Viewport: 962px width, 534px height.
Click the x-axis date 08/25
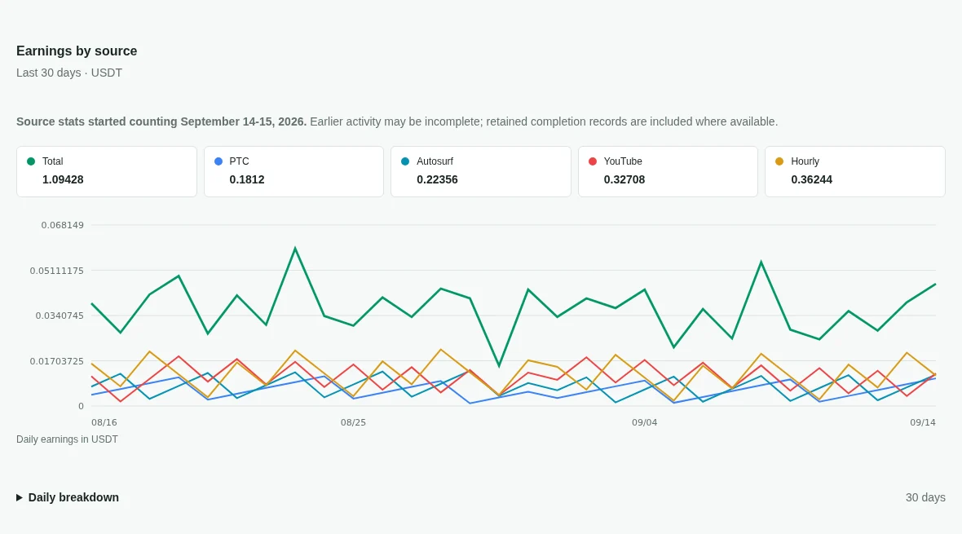click(353, 422)
